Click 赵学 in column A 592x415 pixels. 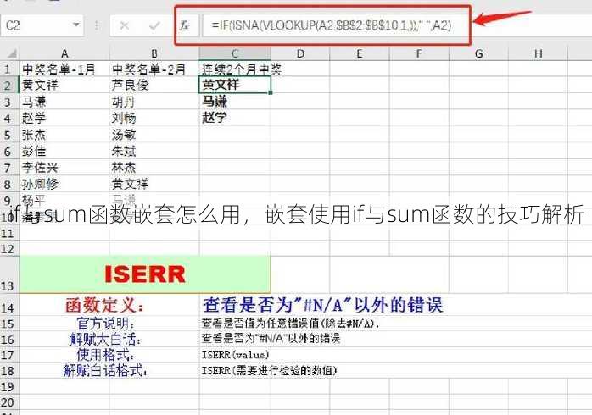pos(64,118)
